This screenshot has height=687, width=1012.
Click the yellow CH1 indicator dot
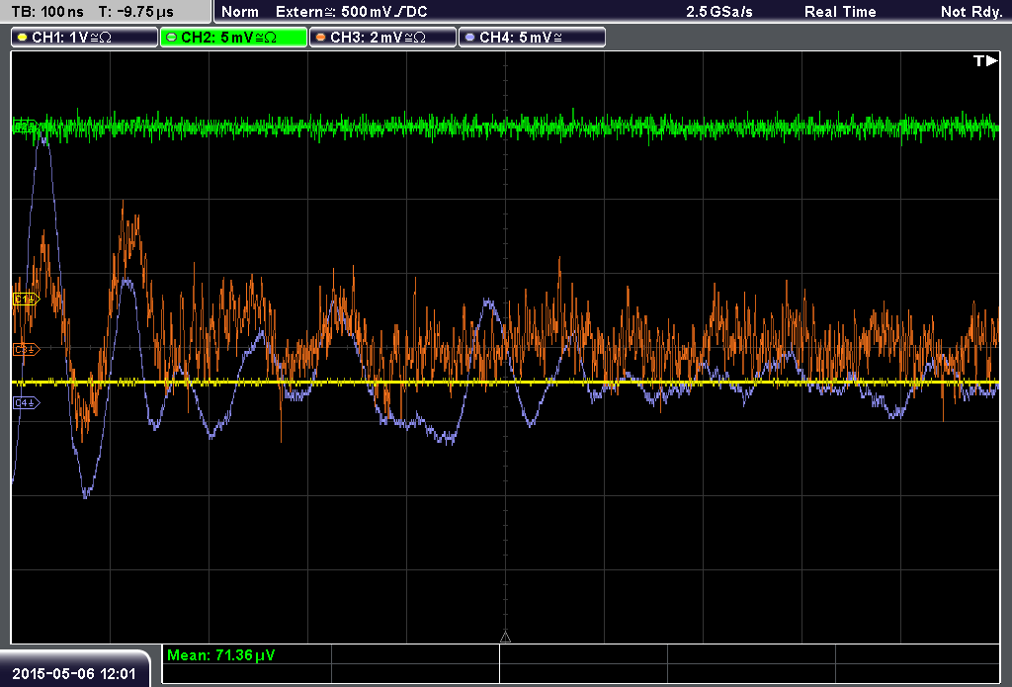tap(23, 38)
